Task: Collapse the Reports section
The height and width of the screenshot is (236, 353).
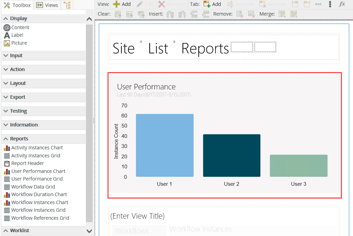Action: point(19,139)
